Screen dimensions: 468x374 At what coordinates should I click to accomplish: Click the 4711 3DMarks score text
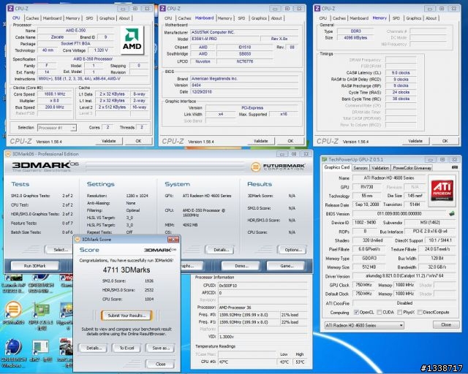coord(127,270)
